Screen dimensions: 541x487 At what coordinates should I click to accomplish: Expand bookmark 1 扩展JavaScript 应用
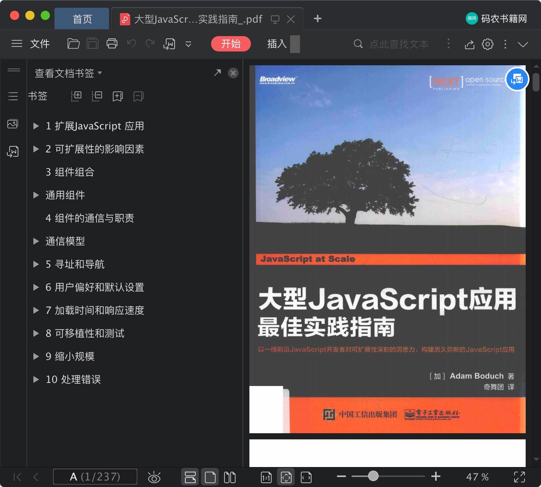(x=36, y=126)
